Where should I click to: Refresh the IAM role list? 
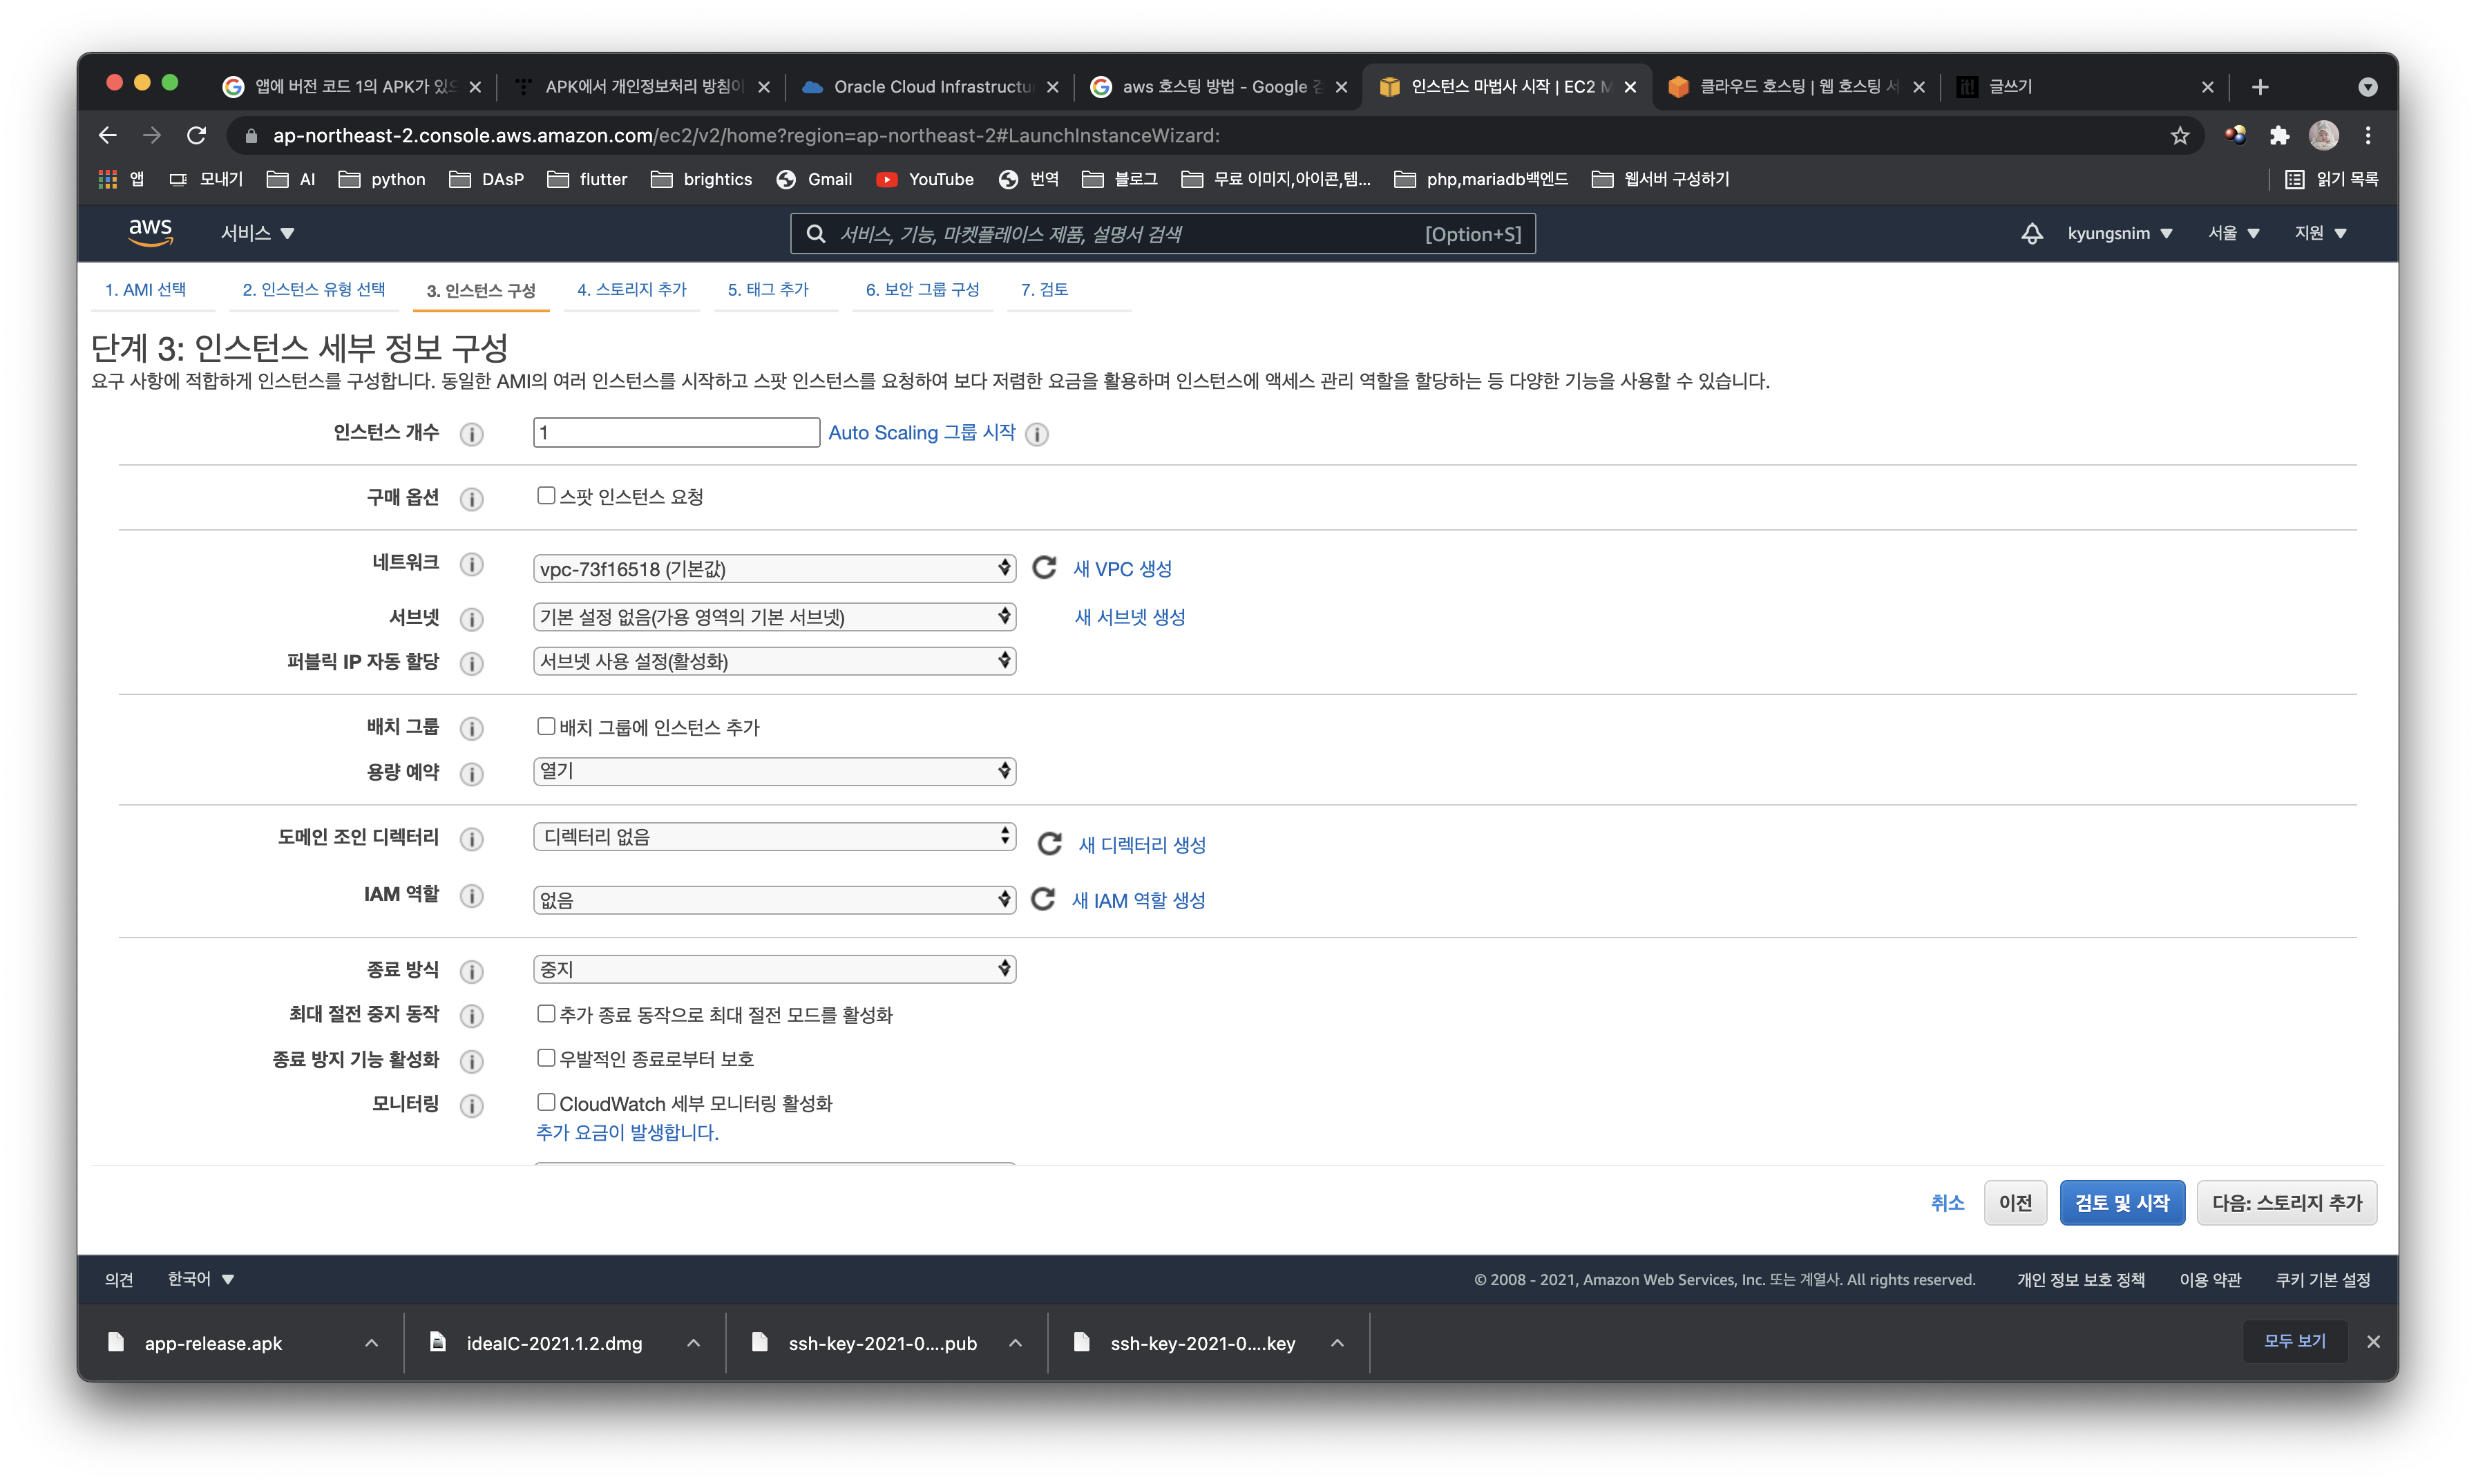point(1043,899)
